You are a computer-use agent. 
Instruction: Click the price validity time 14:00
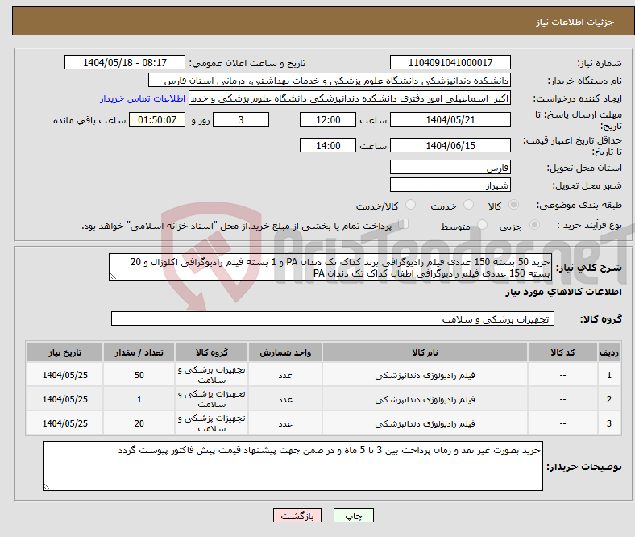328,145
